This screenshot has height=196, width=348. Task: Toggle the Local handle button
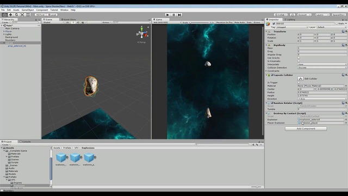tap(52, 15)
